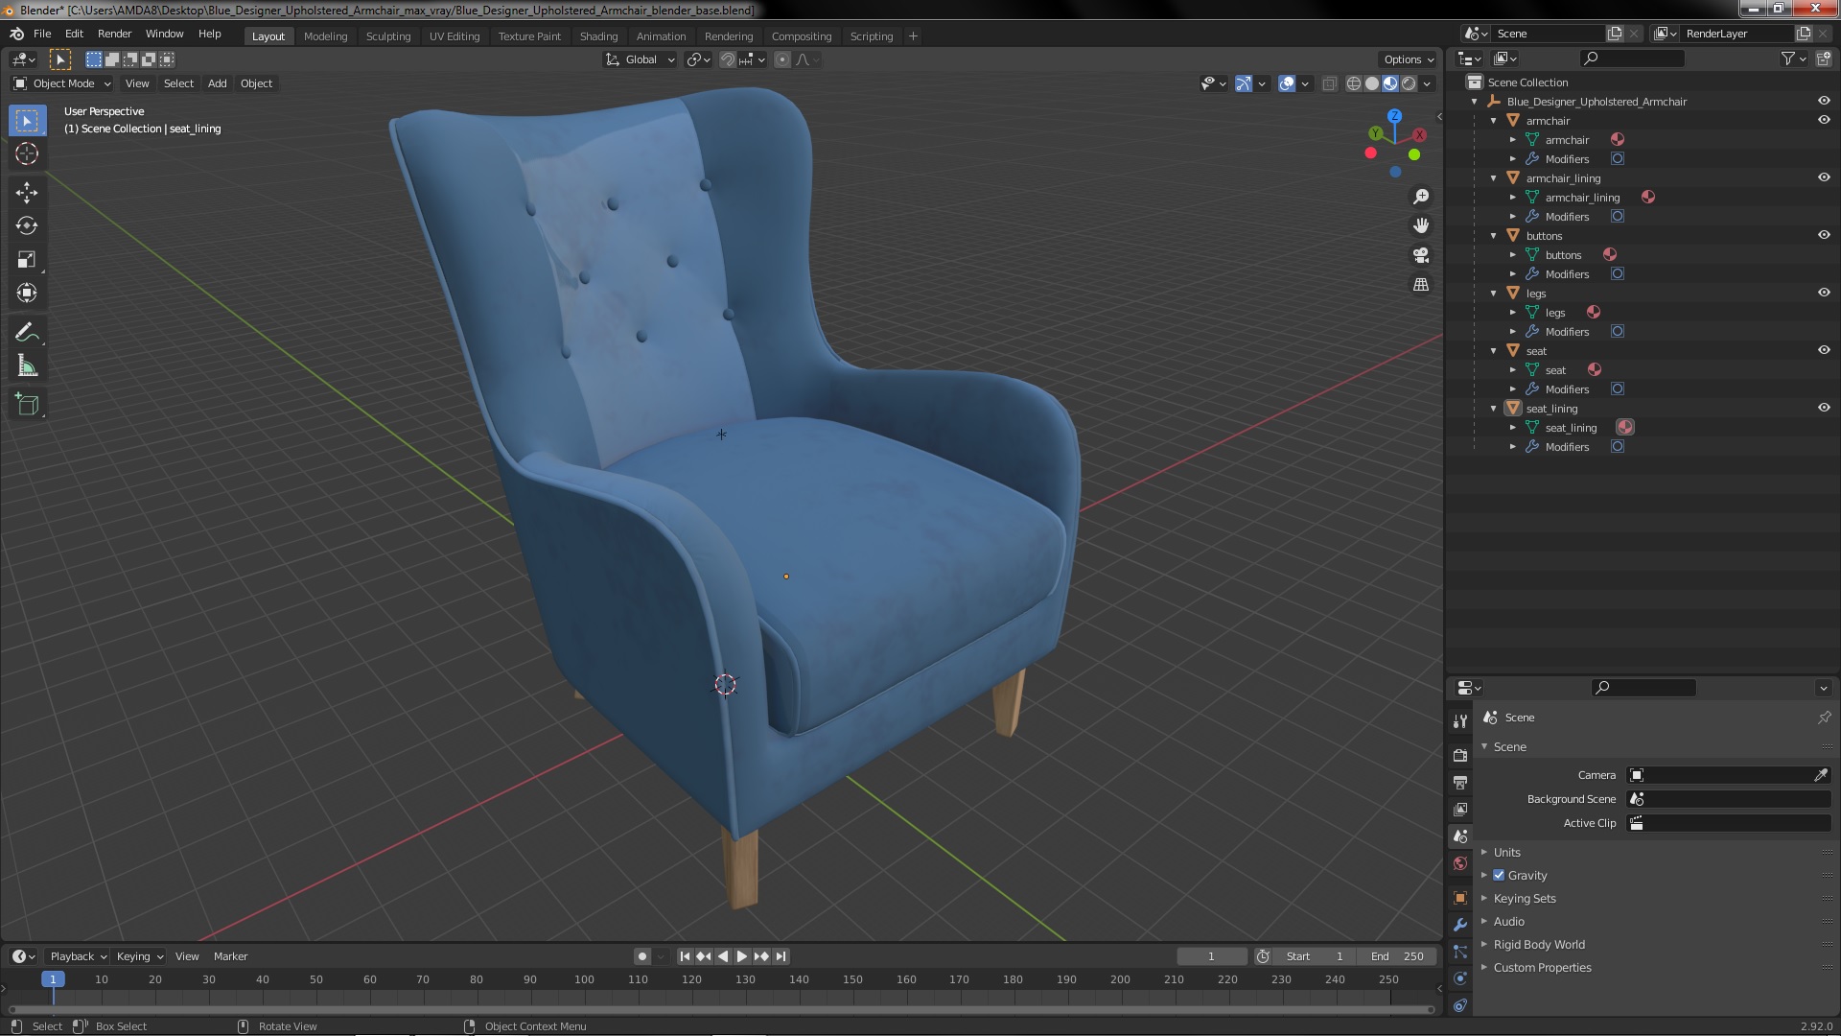This screenshot has height=1036, width=1841.
Task: Toggle X-ray display mode
Action: [1329, 83]
